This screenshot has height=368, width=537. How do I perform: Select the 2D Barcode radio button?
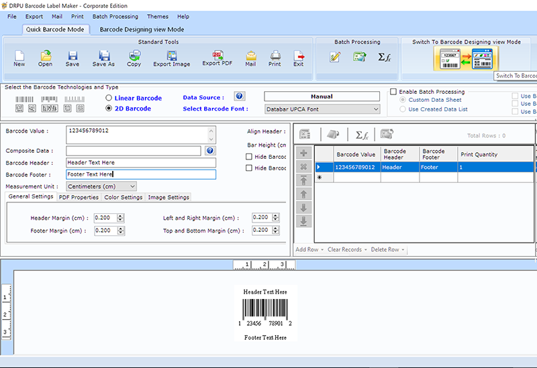point(109,108)
